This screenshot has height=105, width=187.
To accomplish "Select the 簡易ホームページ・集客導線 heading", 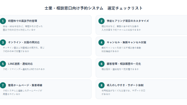I will (x=25, y=85).
